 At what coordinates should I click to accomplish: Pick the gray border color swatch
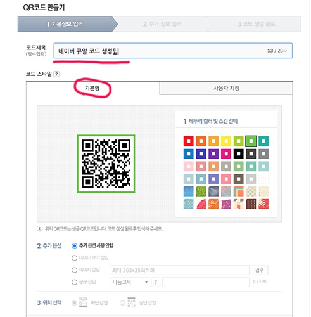coord(263,154)
